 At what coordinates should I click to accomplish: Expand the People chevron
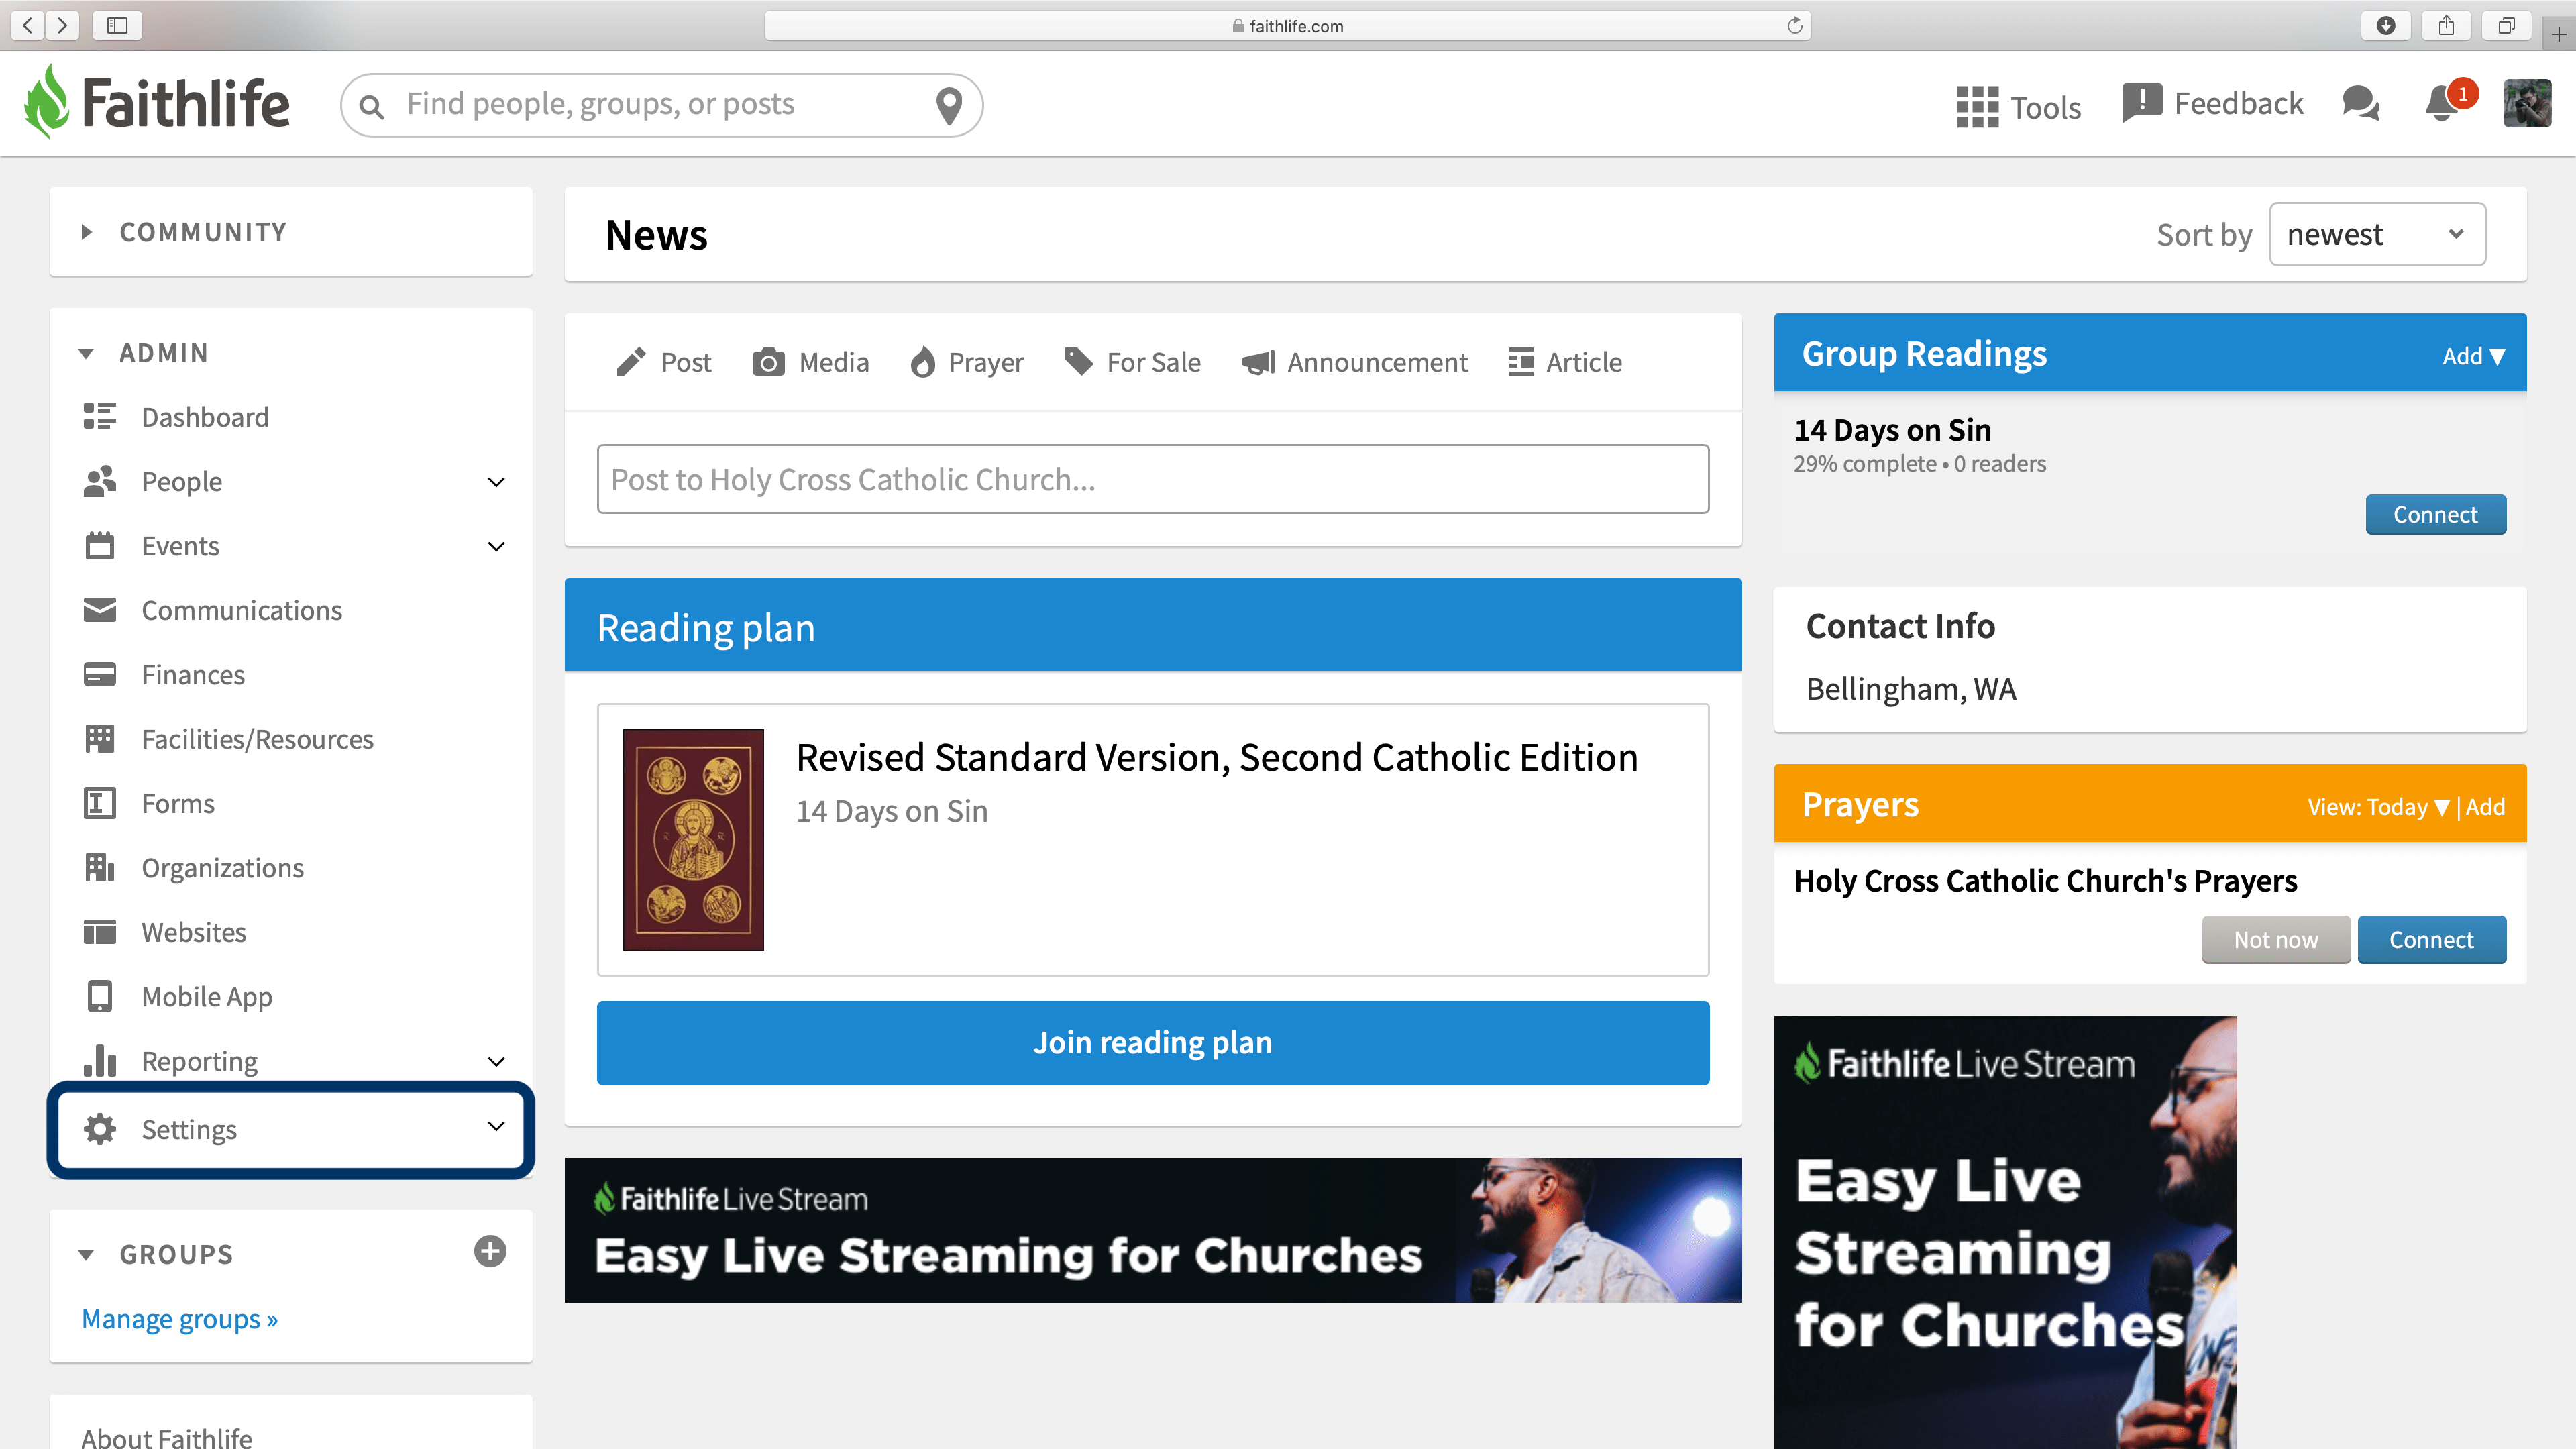496,482
